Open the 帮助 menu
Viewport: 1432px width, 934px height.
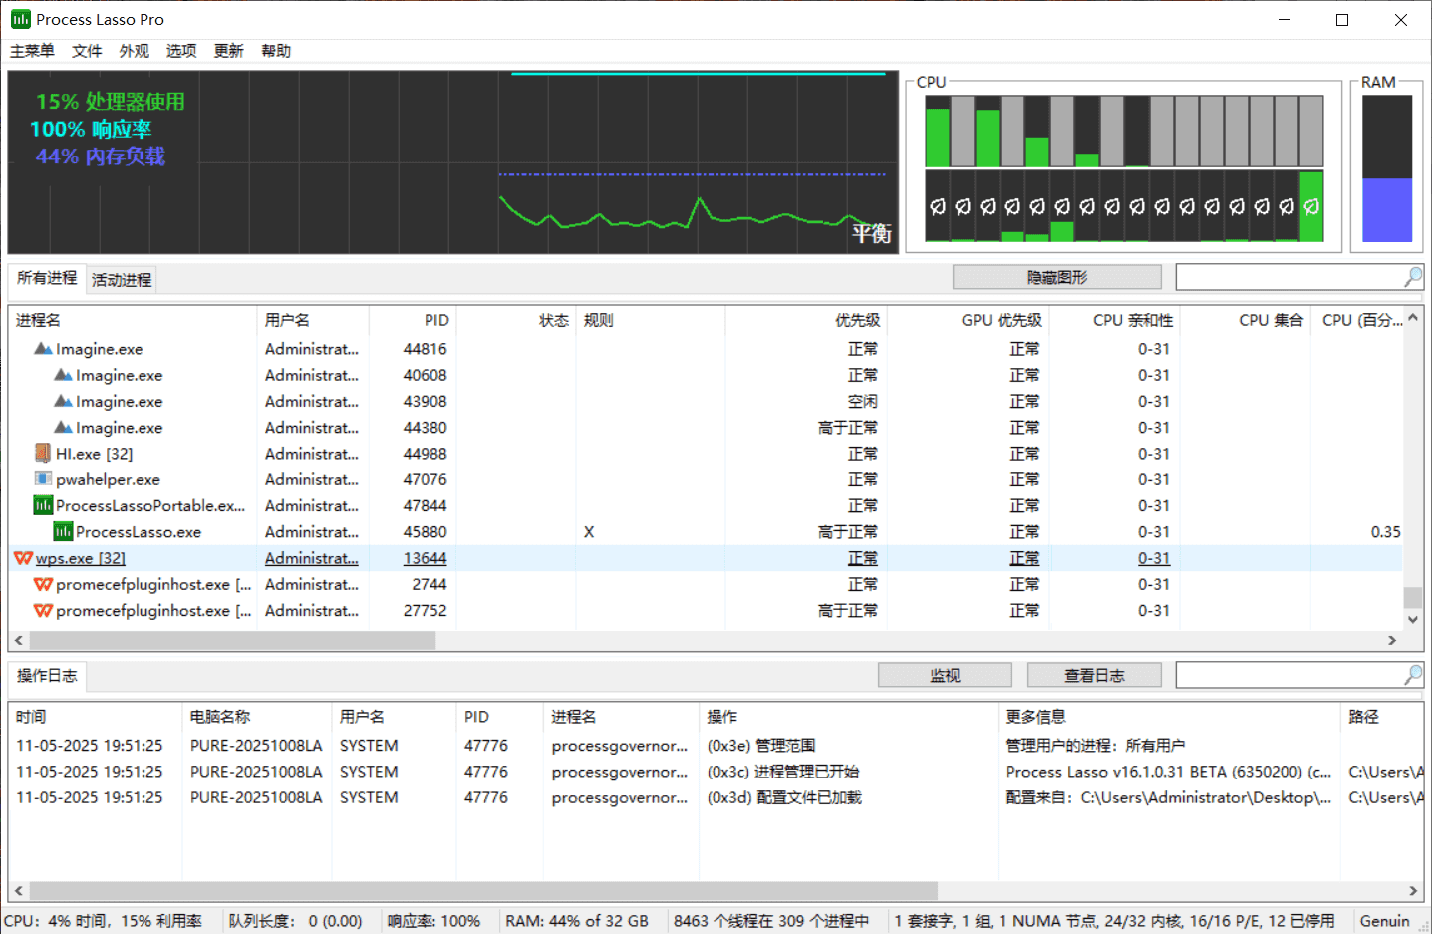click(276, 51)
